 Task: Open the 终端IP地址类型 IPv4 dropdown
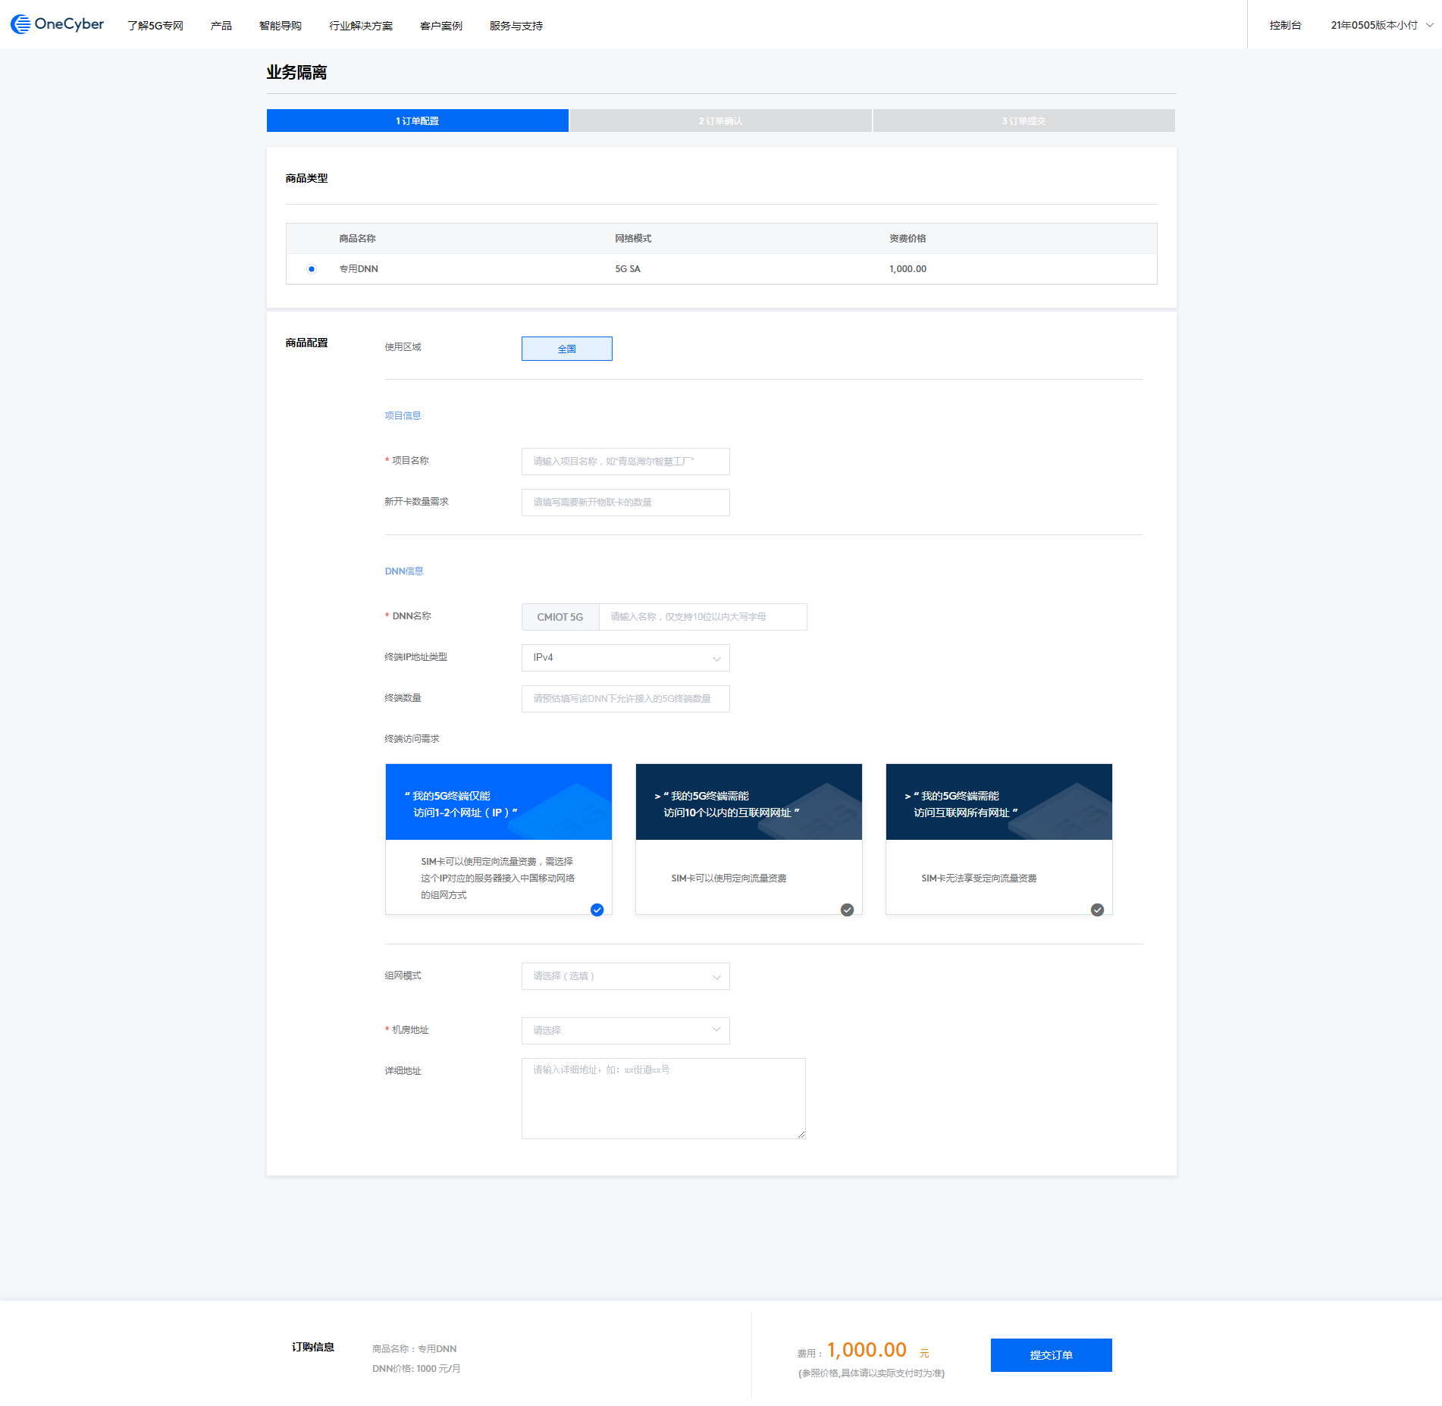(x=625, y=658)
